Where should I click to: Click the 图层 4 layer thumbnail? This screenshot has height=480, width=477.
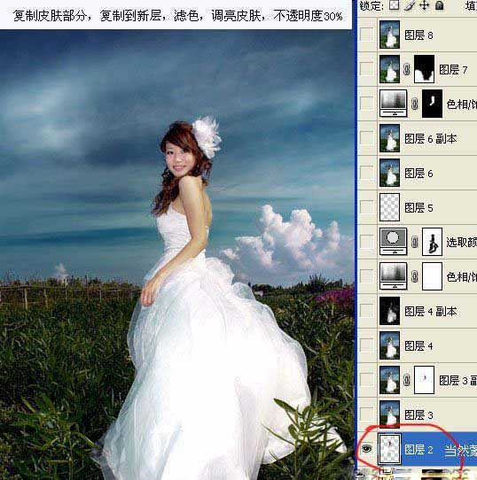[x=389, y=345]
